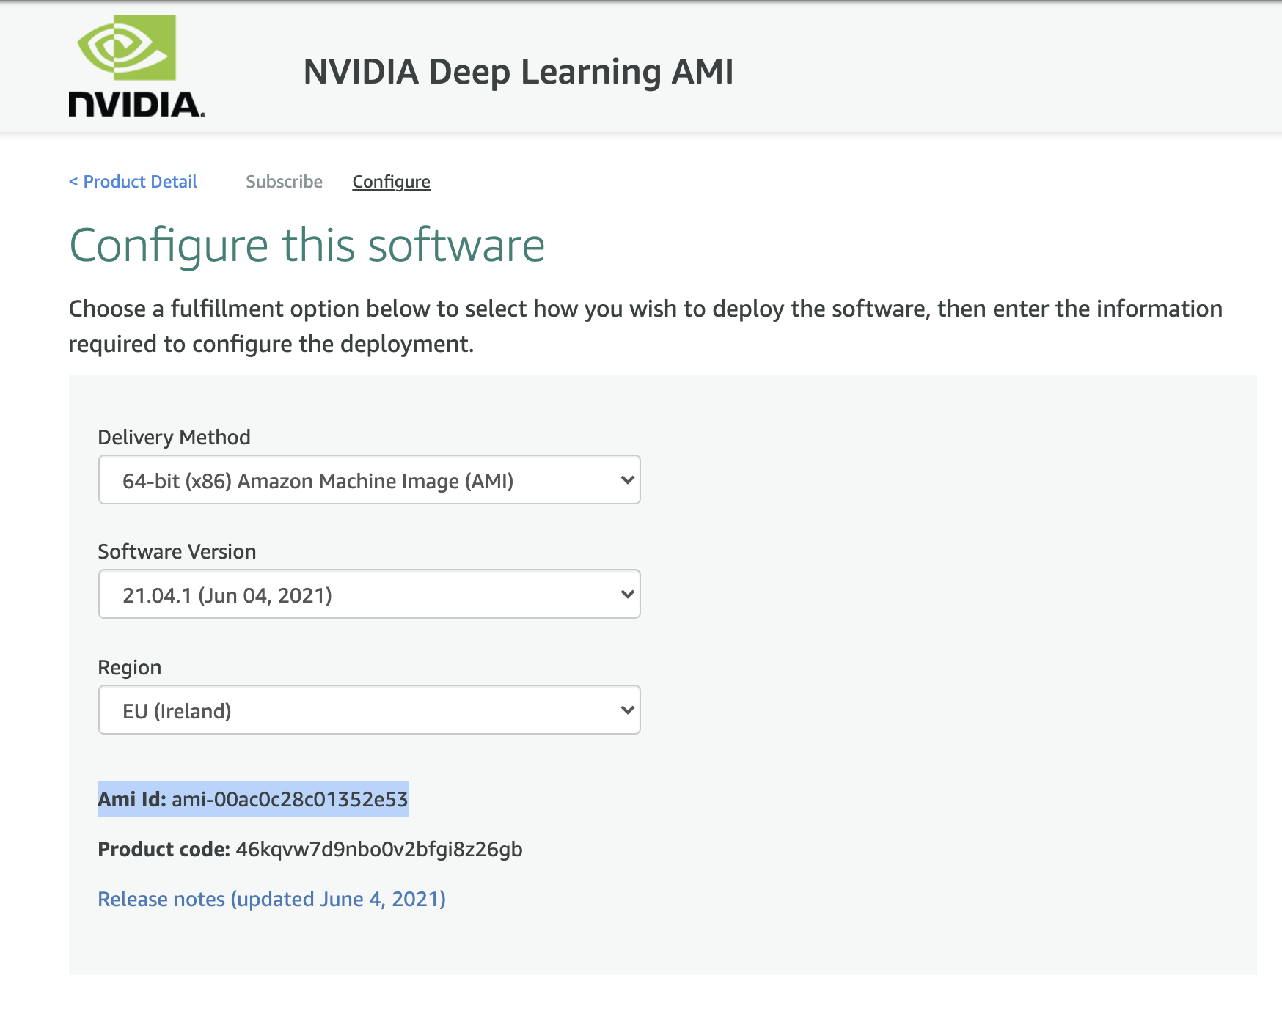Click the Product code value text

[379, 849]
